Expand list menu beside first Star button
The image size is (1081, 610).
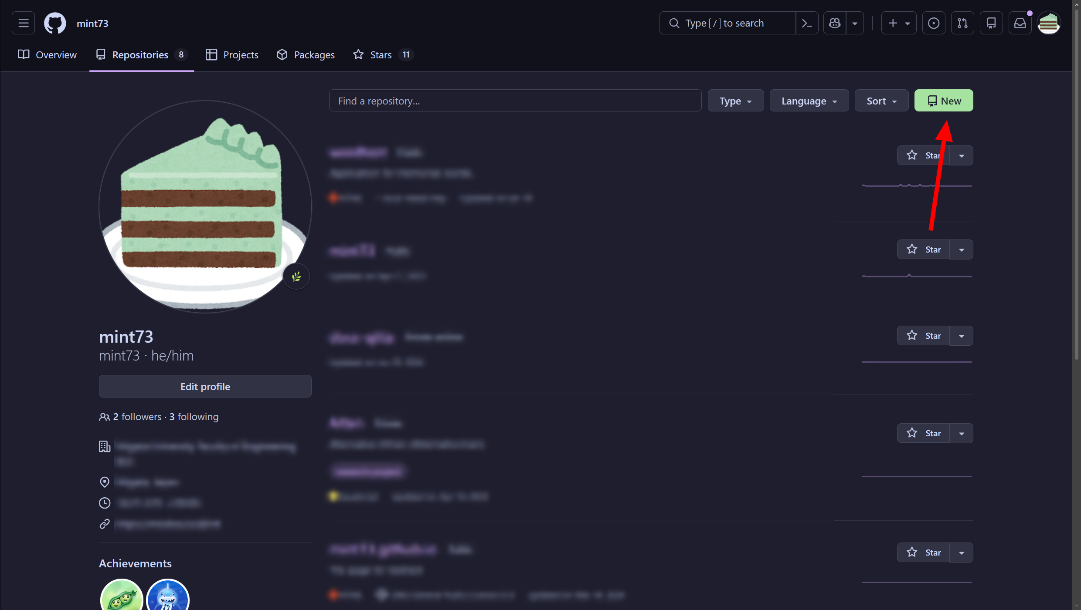coord(962,155)
